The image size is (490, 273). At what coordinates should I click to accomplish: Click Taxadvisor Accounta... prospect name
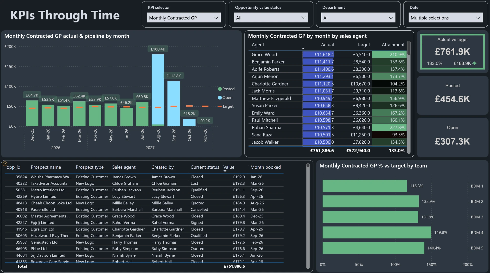(51, 183)
